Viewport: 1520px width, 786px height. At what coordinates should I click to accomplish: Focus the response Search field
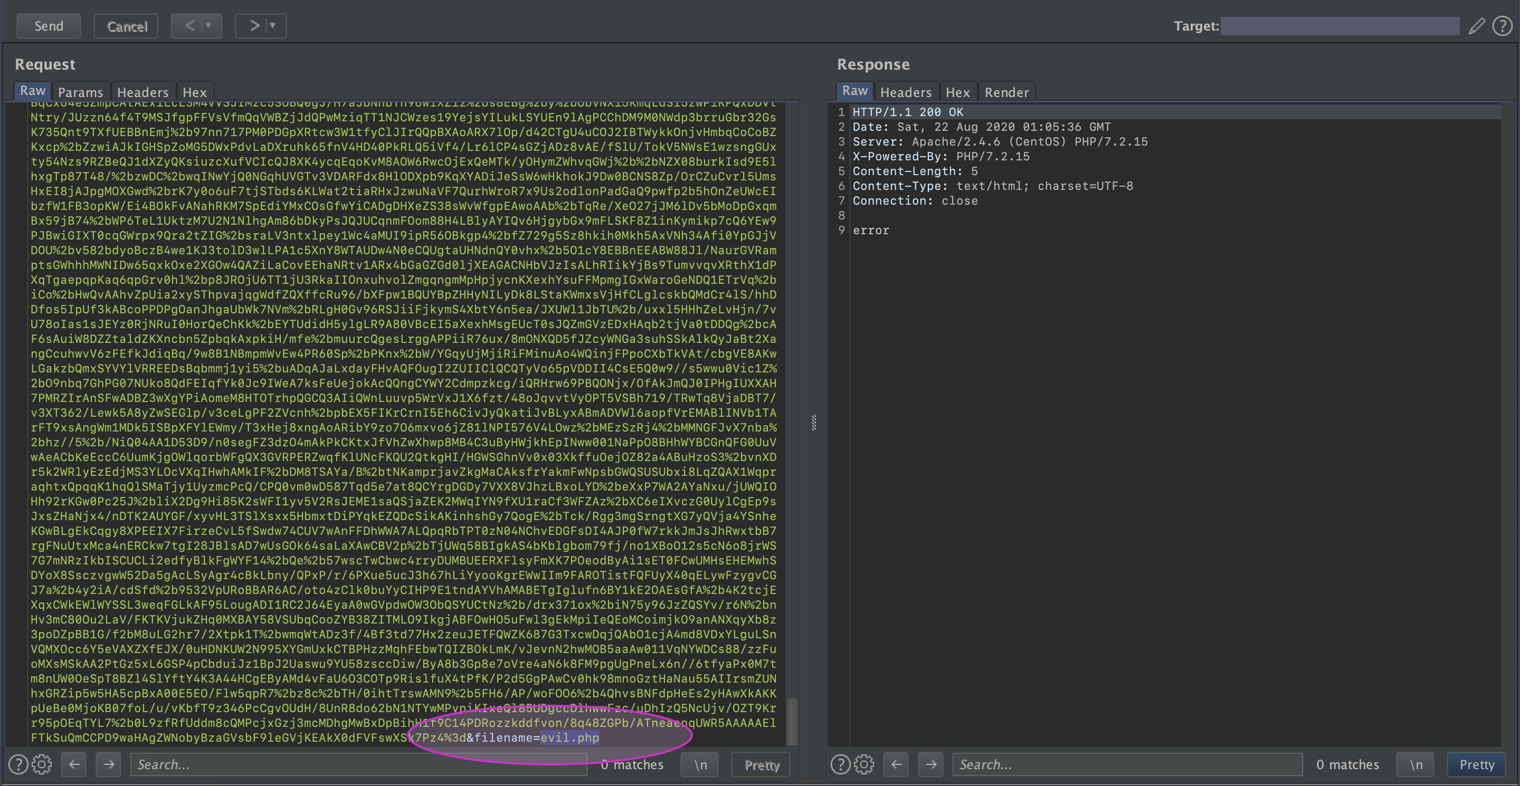pos(1127,764)
